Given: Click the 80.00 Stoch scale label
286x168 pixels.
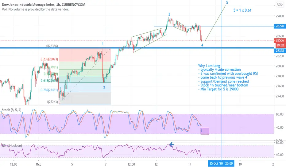Looking at the screenshot, I should click(280, 114).
